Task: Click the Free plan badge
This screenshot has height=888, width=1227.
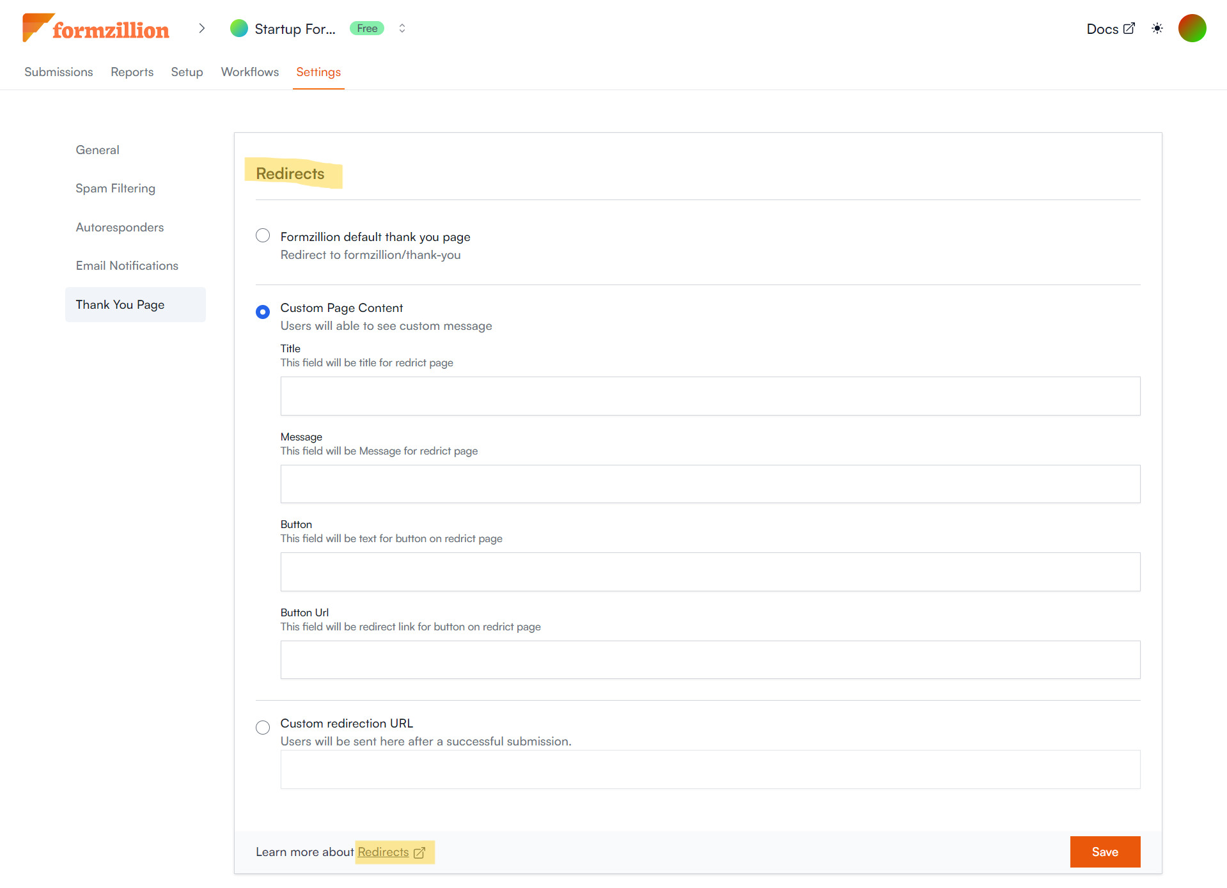Action: click(x=366, y=28)
